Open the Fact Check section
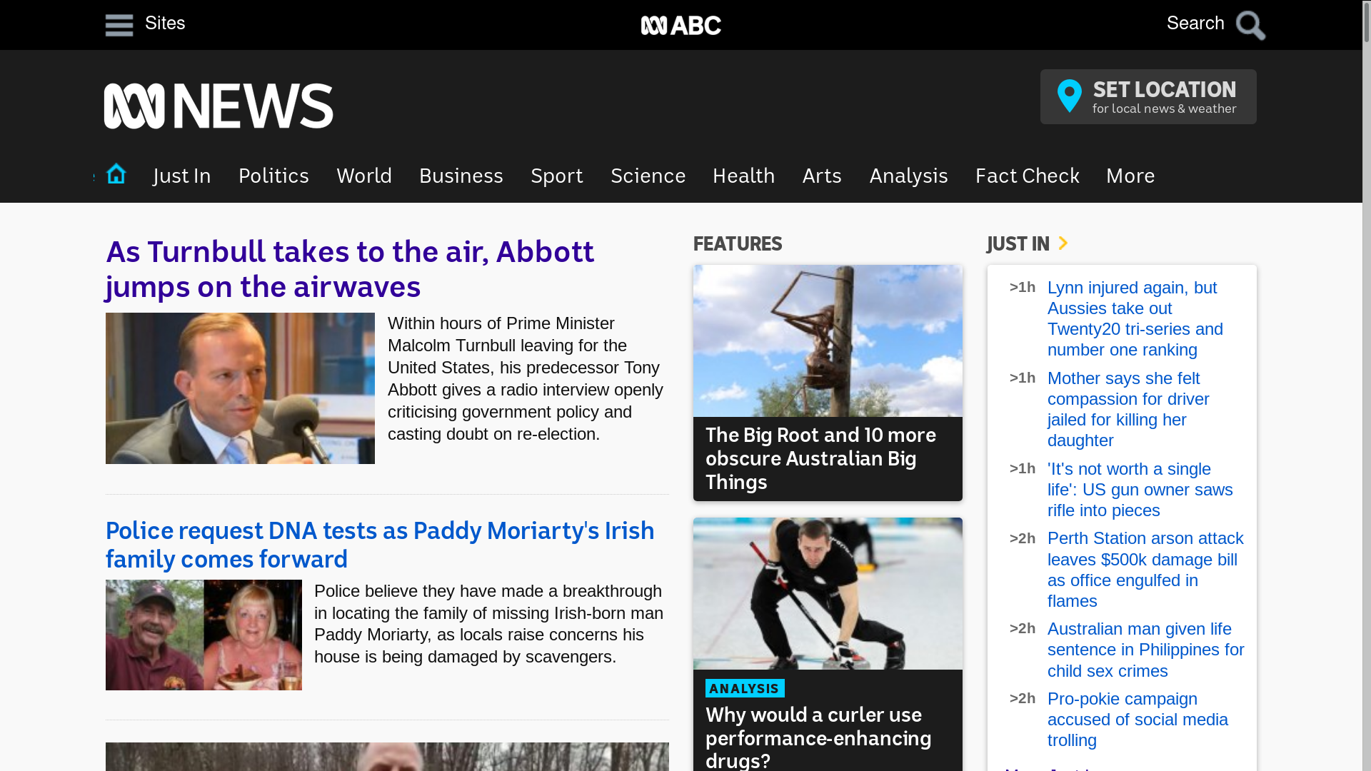This screenshot has height=771, width=1371. (x=1027, y=176)
